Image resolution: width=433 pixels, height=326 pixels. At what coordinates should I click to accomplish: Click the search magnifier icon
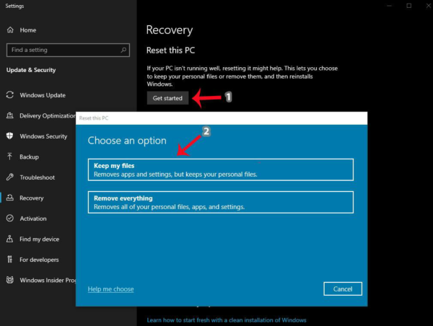(x=123, y=50)
